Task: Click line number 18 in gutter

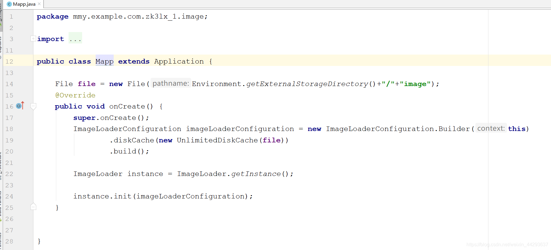Action: (x=9, y=129)
